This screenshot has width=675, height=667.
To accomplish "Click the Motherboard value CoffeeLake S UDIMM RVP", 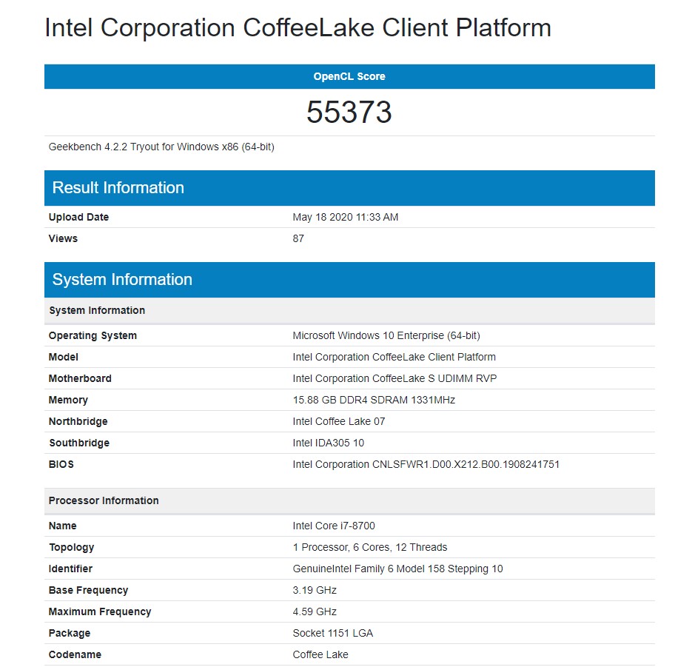I will 394,378.
